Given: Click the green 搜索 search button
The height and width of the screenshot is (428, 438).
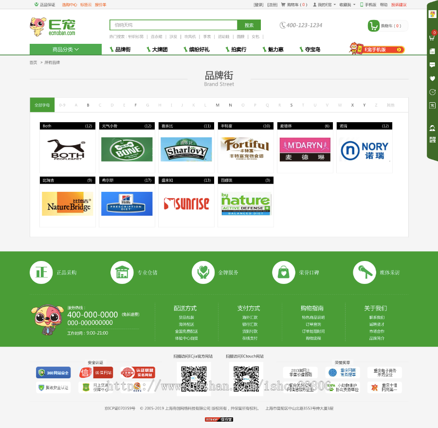Looking at the screenshot, I should pos(249,25).
